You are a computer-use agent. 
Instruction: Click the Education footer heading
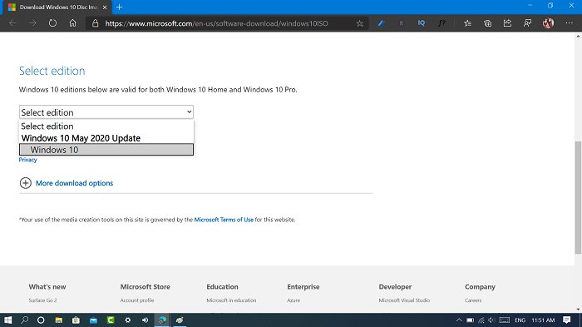pos(222,287)
